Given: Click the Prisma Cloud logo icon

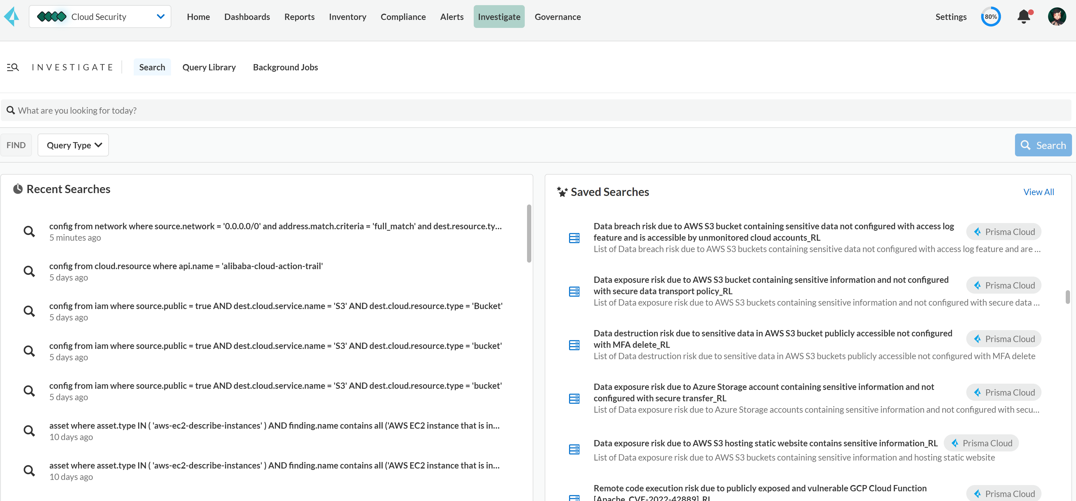Looking at the screenshot, I should click(x=12, y=16).
